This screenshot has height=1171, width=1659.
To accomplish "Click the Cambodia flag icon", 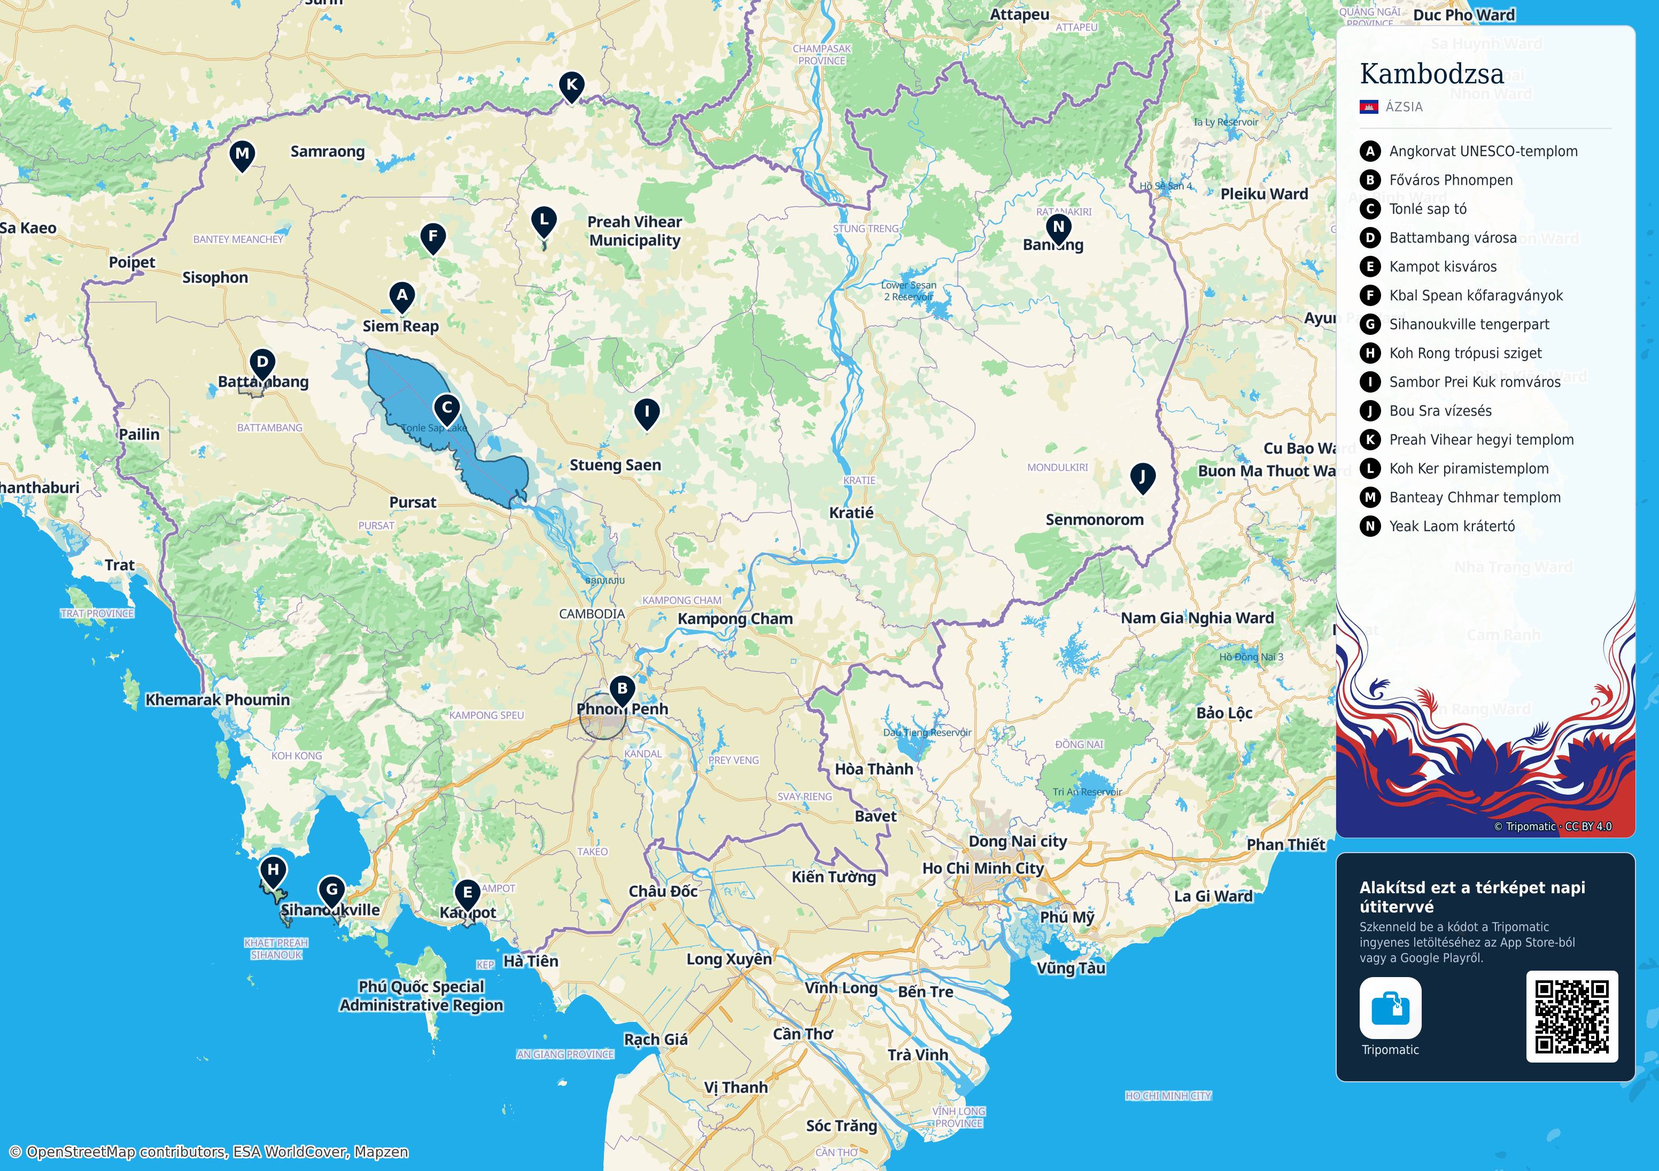I will (x=1369, y=107).
